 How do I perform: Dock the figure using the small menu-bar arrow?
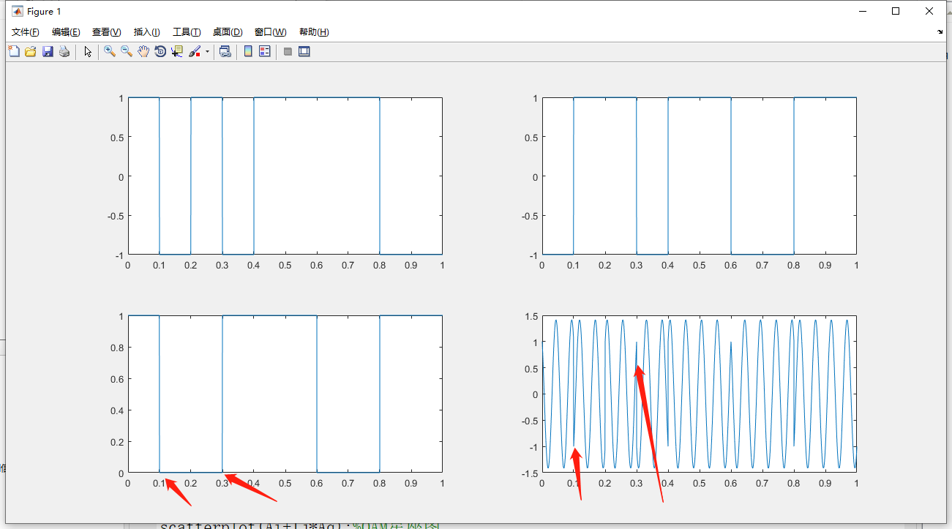point(940,32)
